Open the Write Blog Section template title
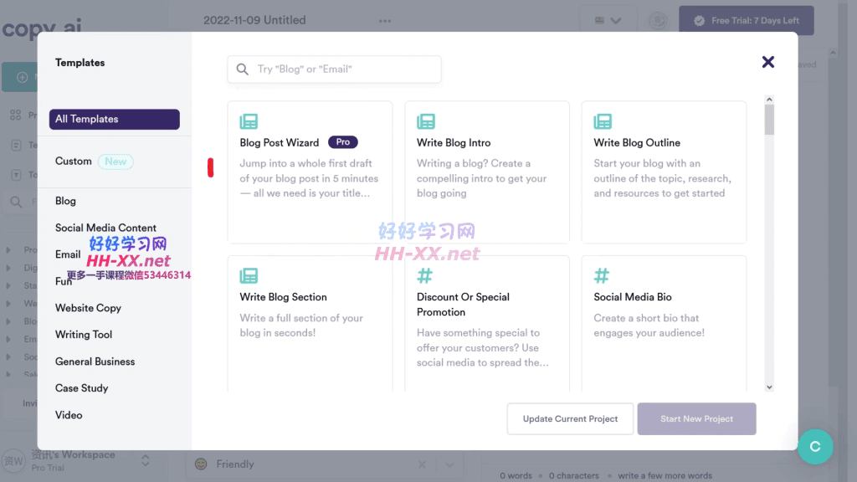This screenshot has height=482, width=857. pyautogui.click(x=283, y=297)
